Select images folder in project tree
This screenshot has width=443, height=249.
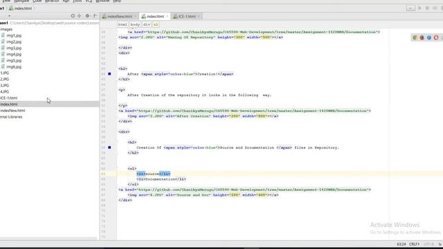pos(6,29)
